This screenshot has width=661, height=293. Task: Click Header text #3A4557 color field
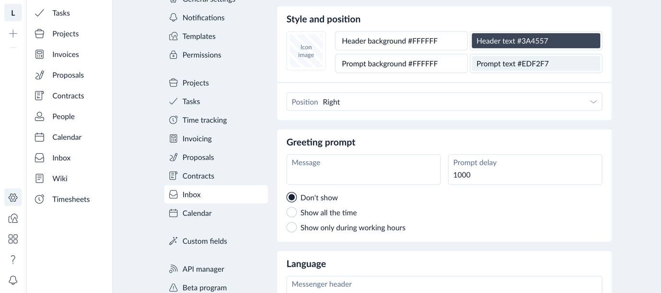536,41
